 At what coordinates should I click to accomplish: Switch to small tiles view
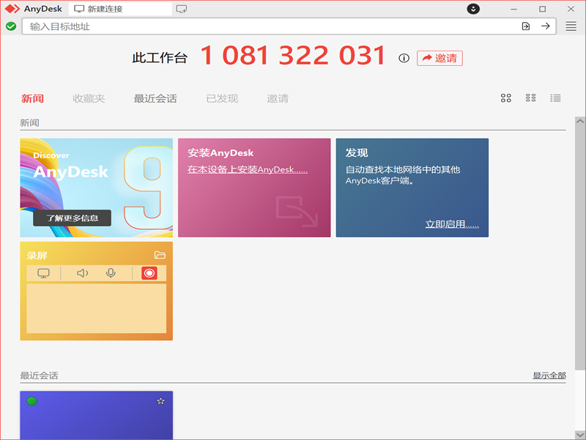(x=530, y=98)
